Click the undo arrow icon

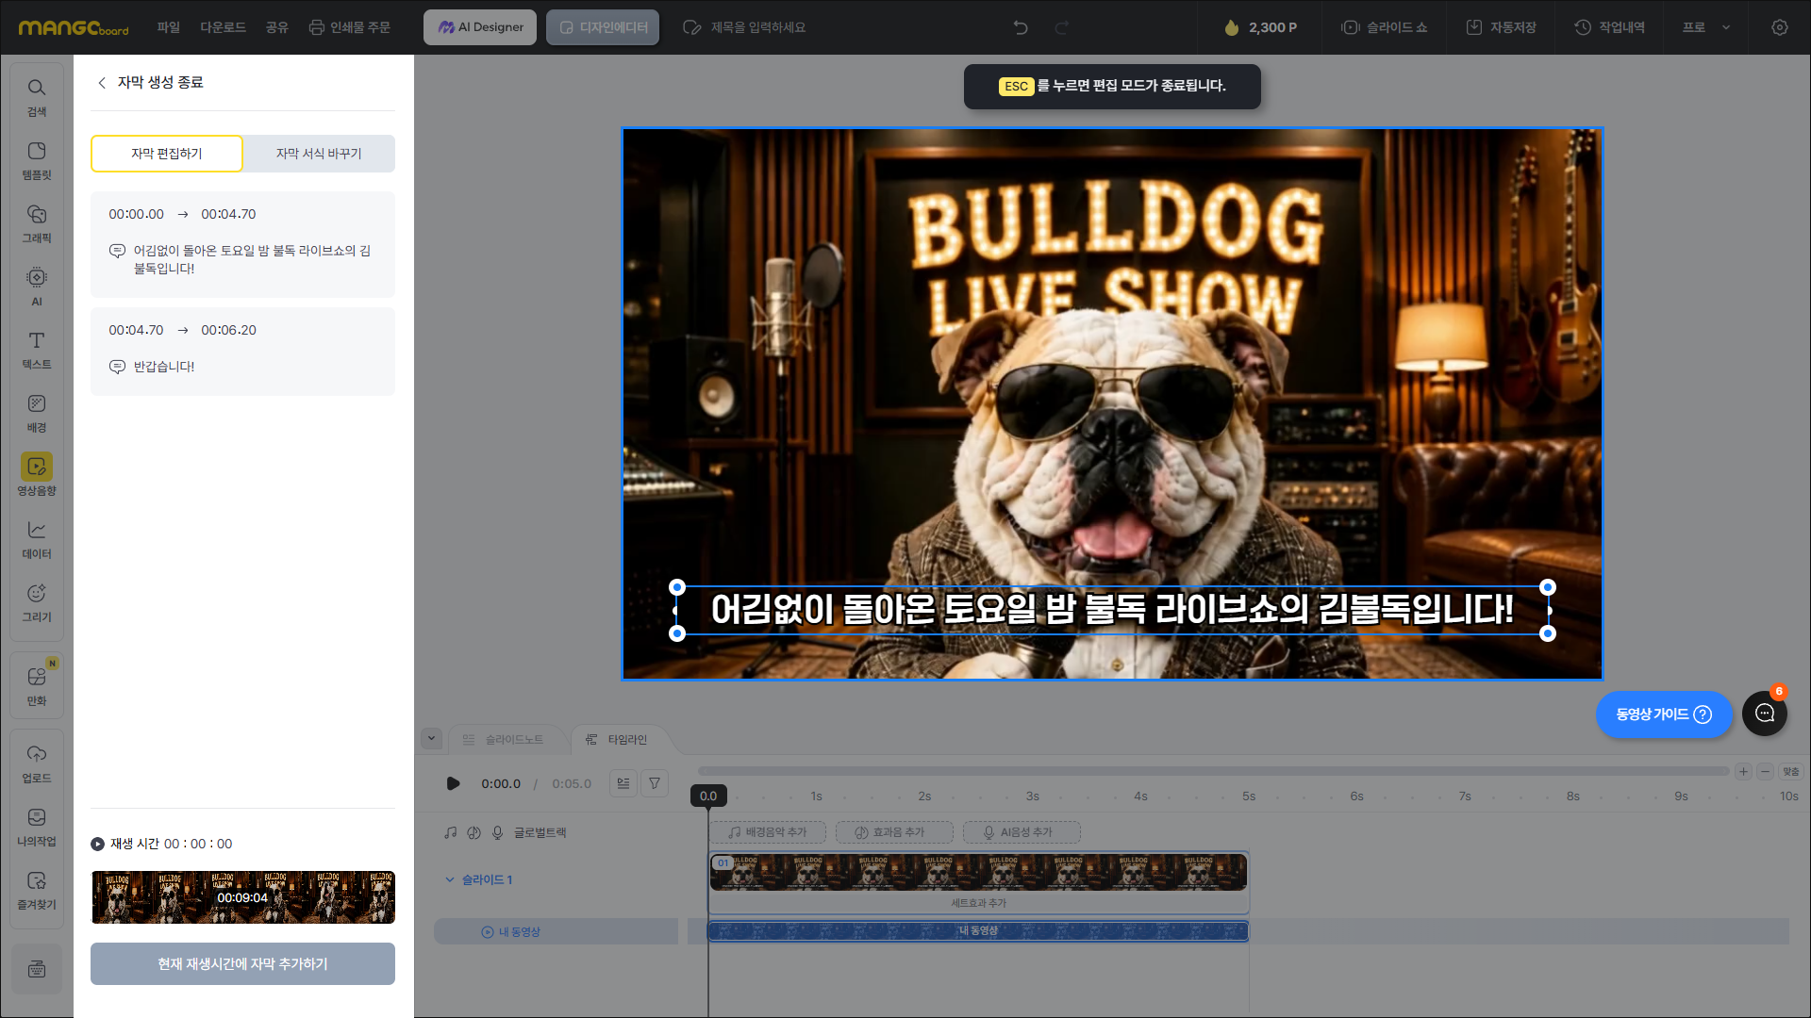click(x=1021, y=27)
